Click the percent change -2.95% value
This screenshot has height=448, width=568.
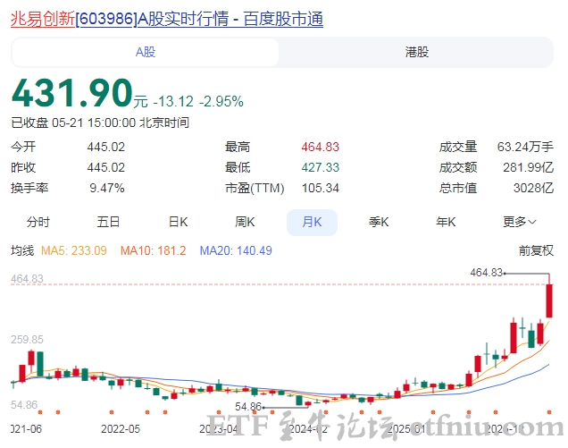point(221,102)
